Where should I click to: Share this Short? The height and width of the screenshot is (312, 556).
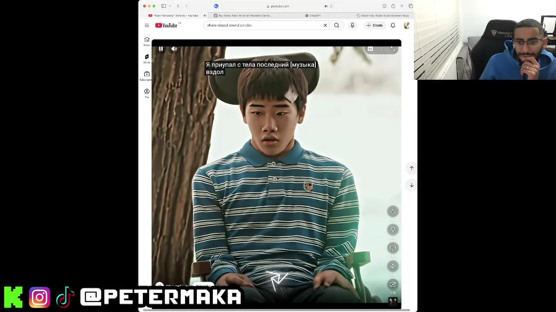(x=393, y=266)
